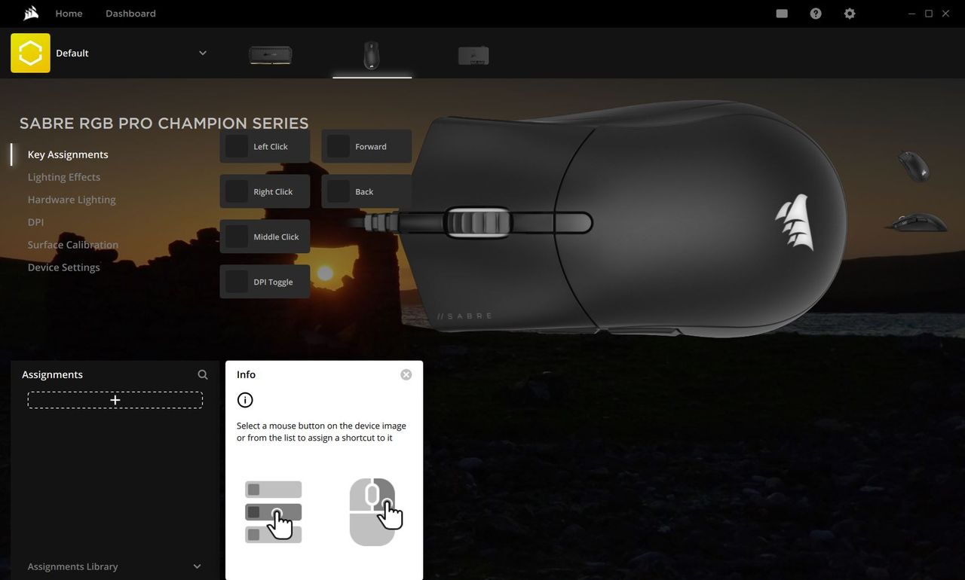This screenshot has height=580, width=965.
Task: Click the Corsair logo on the mouse image
Action: (795, 222)
